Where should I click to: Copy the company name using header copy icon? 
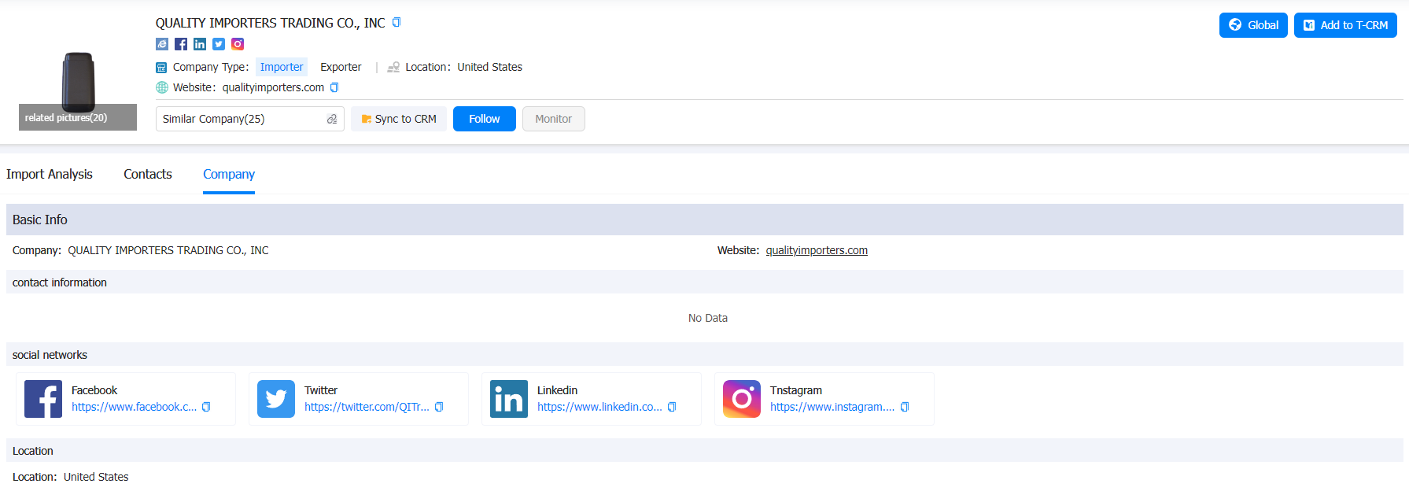397,22
